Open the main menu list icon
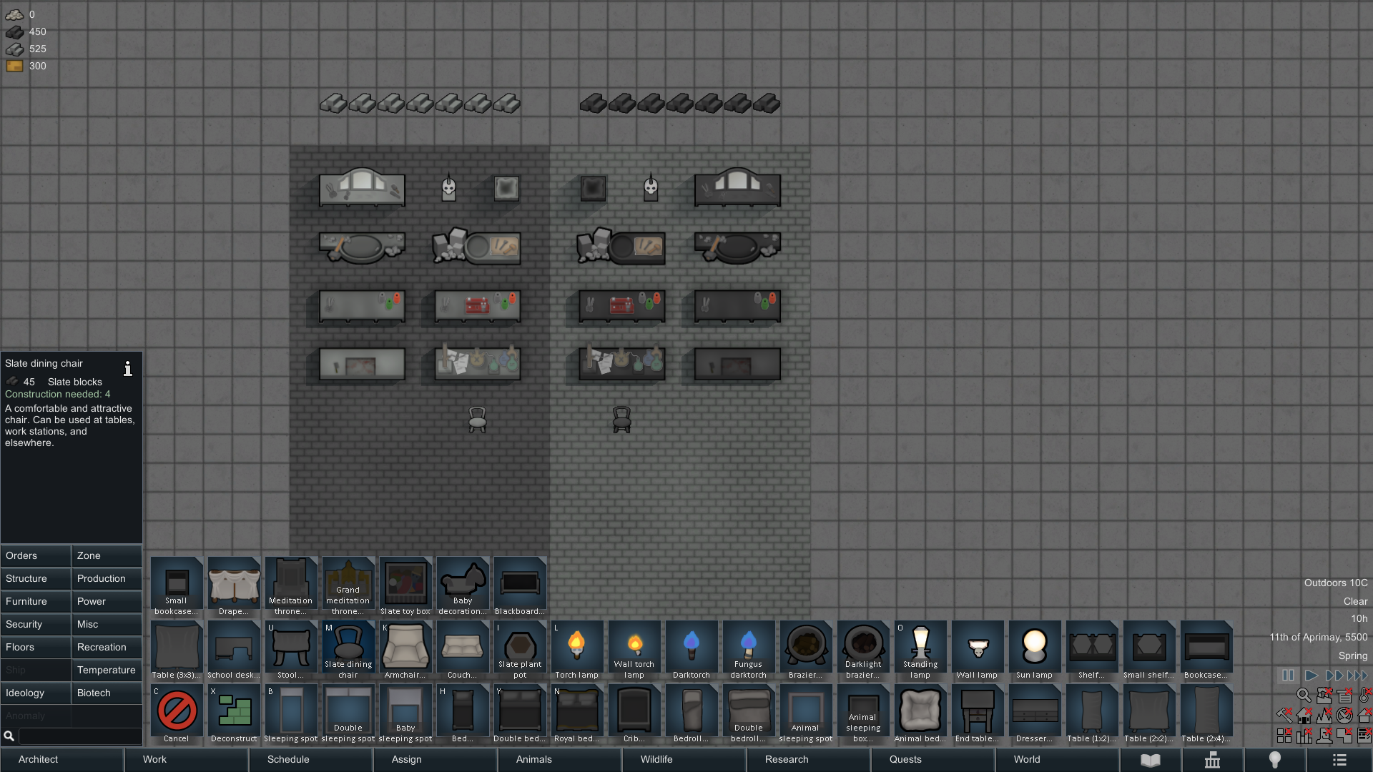The width and height of the screenshot is (1373, 772). pos(1339,760)
